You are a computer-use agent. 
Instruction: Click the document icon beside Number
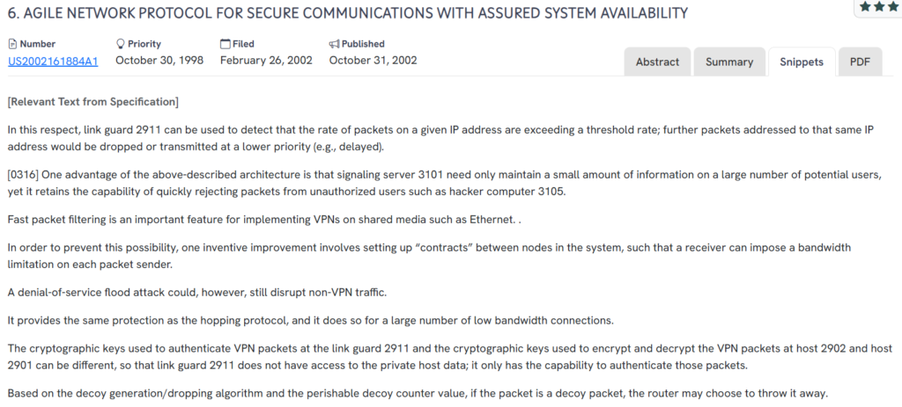pyautogui.click(x=12, y=44)
